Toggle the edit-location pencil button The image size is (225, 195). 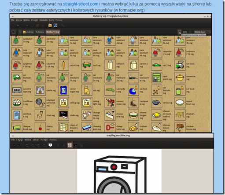[x=14, y=32]
